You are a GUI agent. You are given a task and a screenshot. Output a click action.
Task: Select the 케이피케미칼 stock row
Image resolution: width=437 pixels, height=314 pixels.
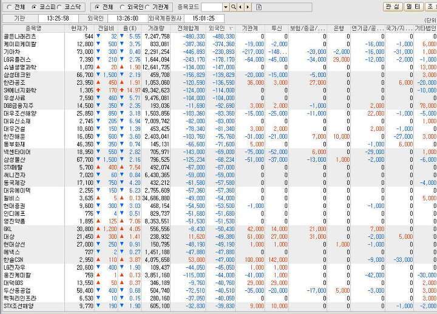click(220, 44)
